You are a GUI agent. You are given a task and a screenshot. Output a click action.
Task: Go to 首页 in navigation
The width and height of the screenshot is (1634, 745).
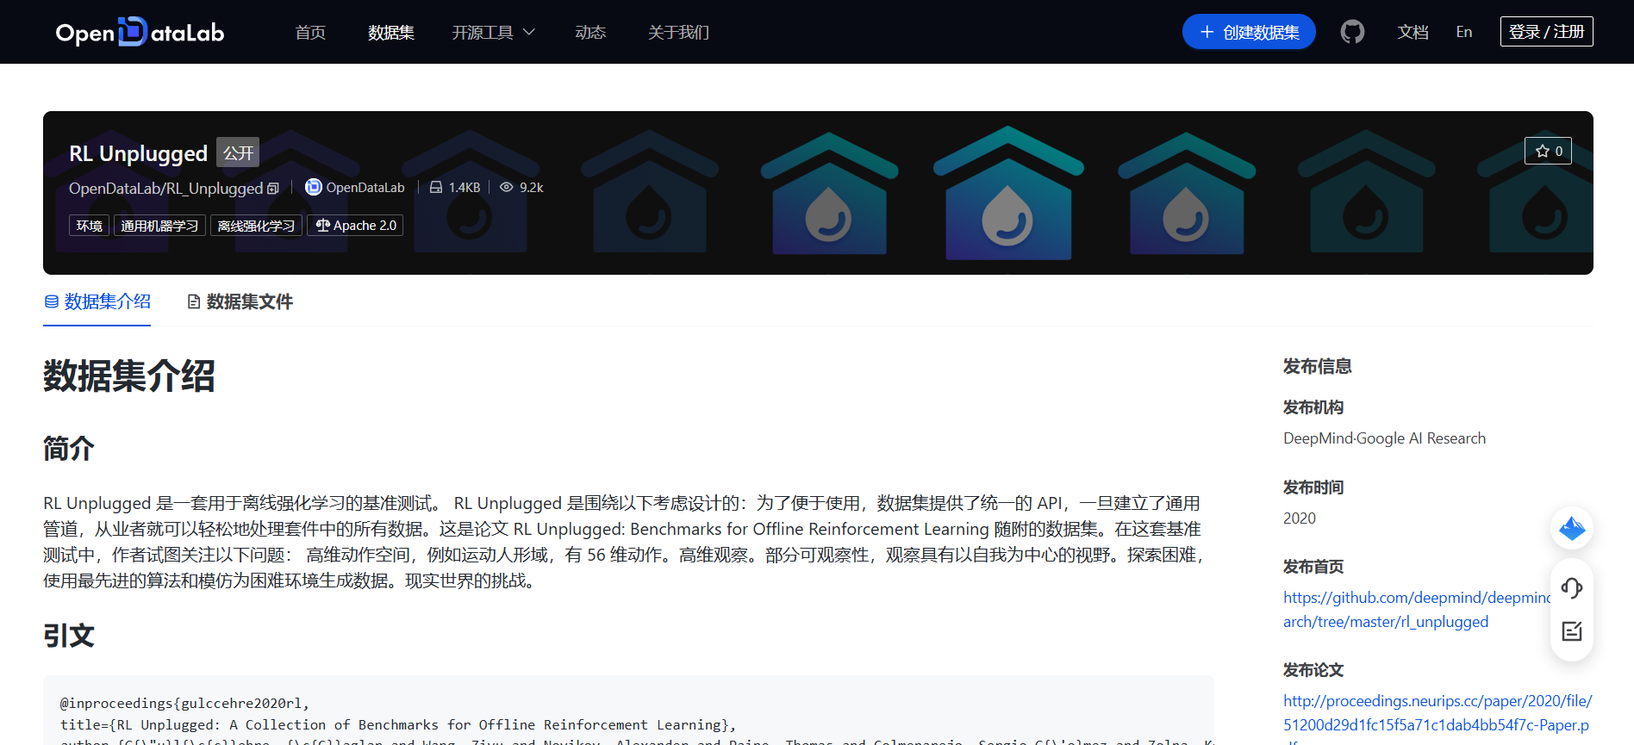[310, 32]
